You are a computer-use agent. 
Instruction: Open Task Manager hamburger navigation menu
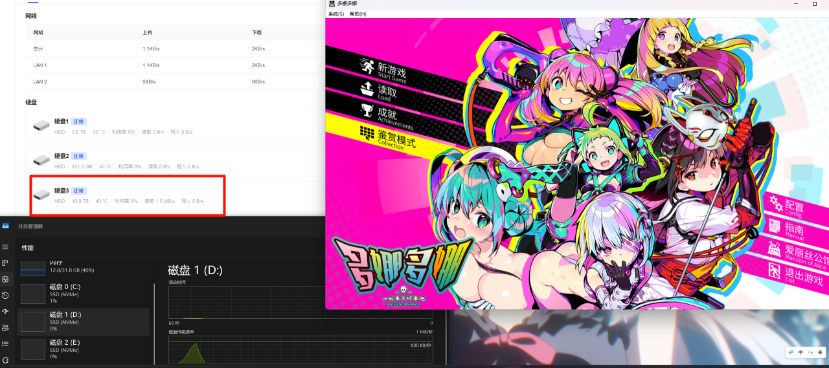[5, 247]
